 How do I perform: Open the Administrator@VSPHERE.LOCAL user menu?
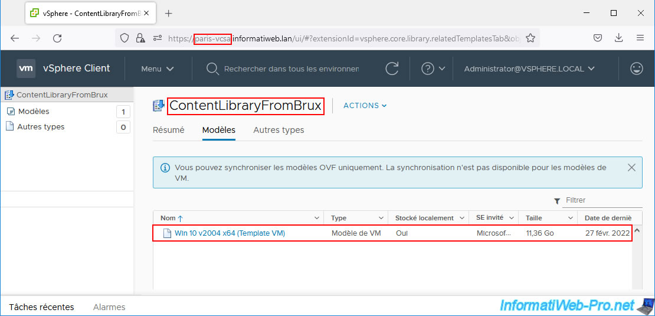pyautogui.click(x=529, y=69)
